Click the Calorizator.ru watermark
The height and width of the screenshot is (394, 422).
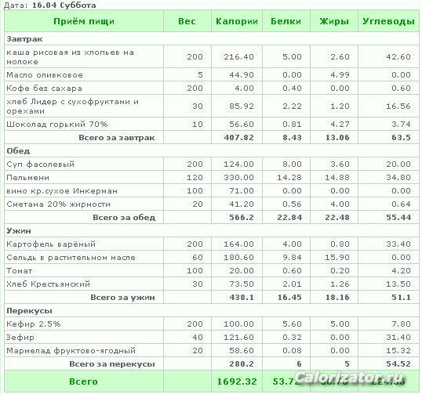click(x=350, y=378)
